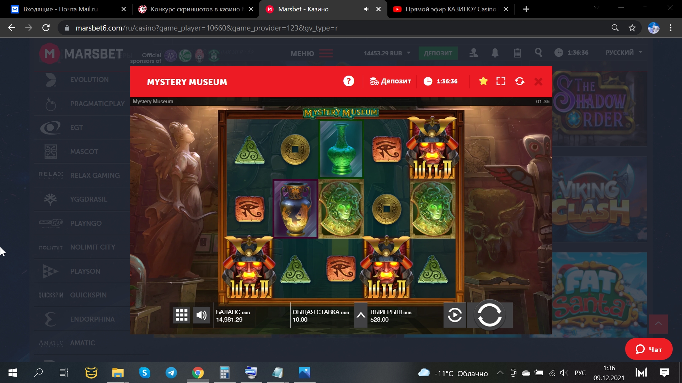
Task: Open the Fat Santa game thumbnail
Action: pos(600,295)
